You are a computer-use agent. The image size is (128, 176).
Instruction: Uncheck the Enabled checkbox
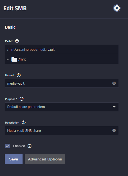click(x=8, y=146)
